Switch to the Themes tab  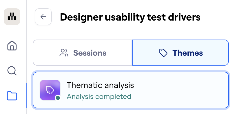(180, 53)
